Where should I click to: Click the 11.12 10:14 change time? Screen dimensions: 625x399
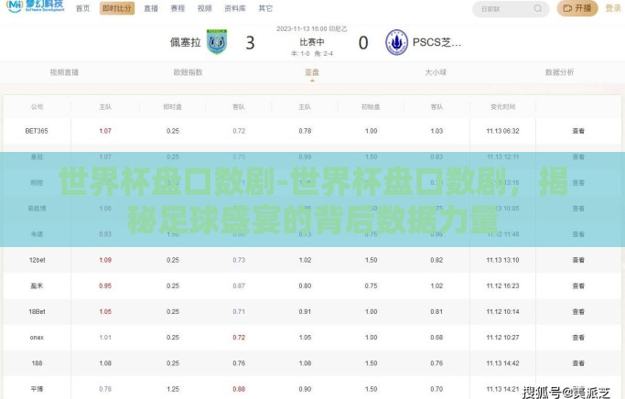(x=503, y=312)
